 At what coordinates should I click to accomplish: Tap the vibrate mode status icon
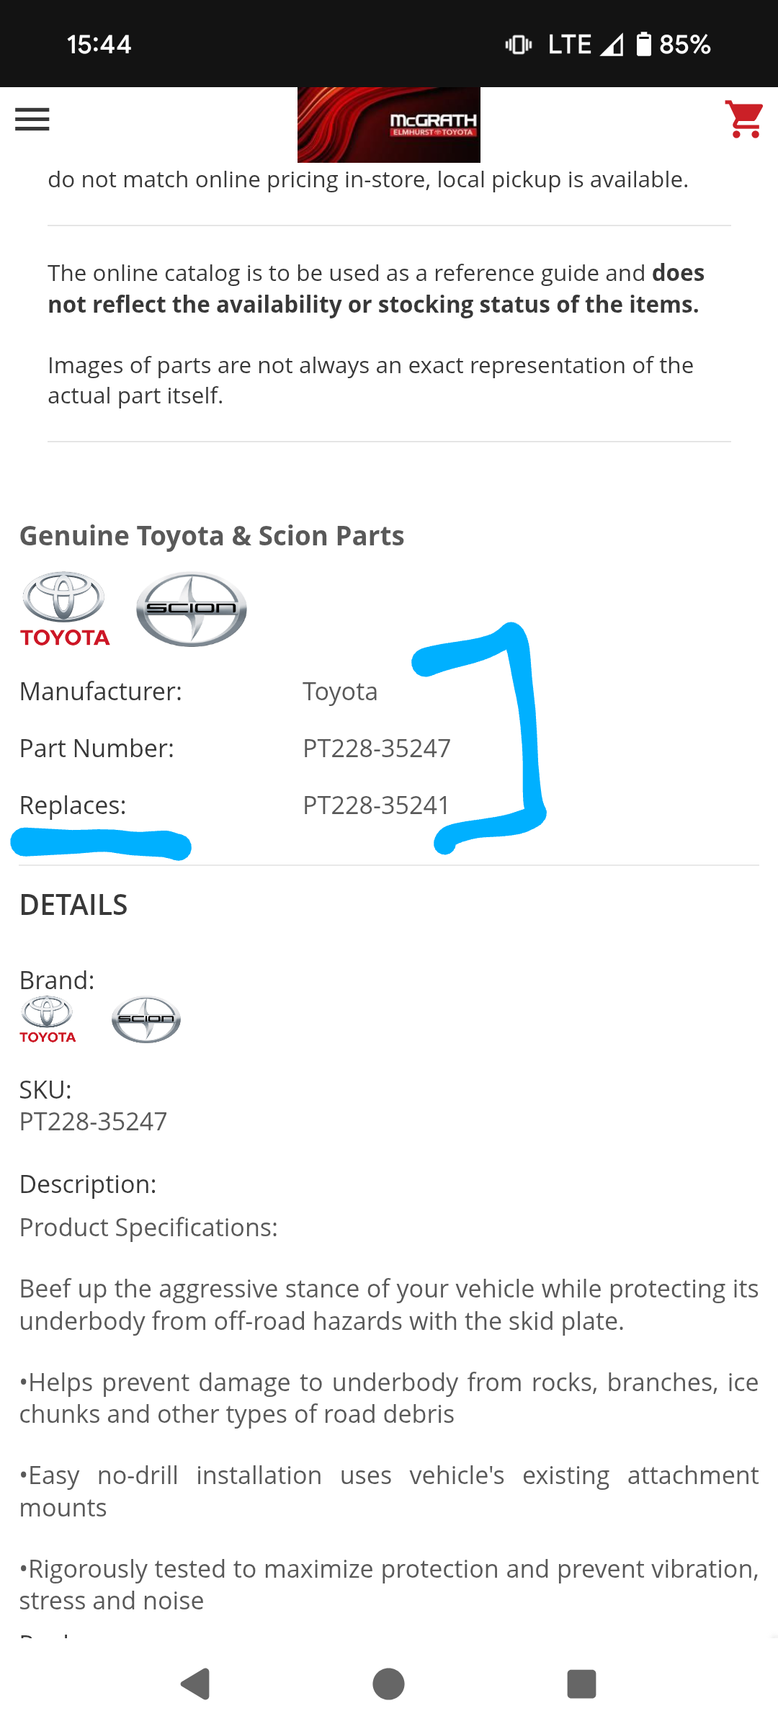click(519, 45)
